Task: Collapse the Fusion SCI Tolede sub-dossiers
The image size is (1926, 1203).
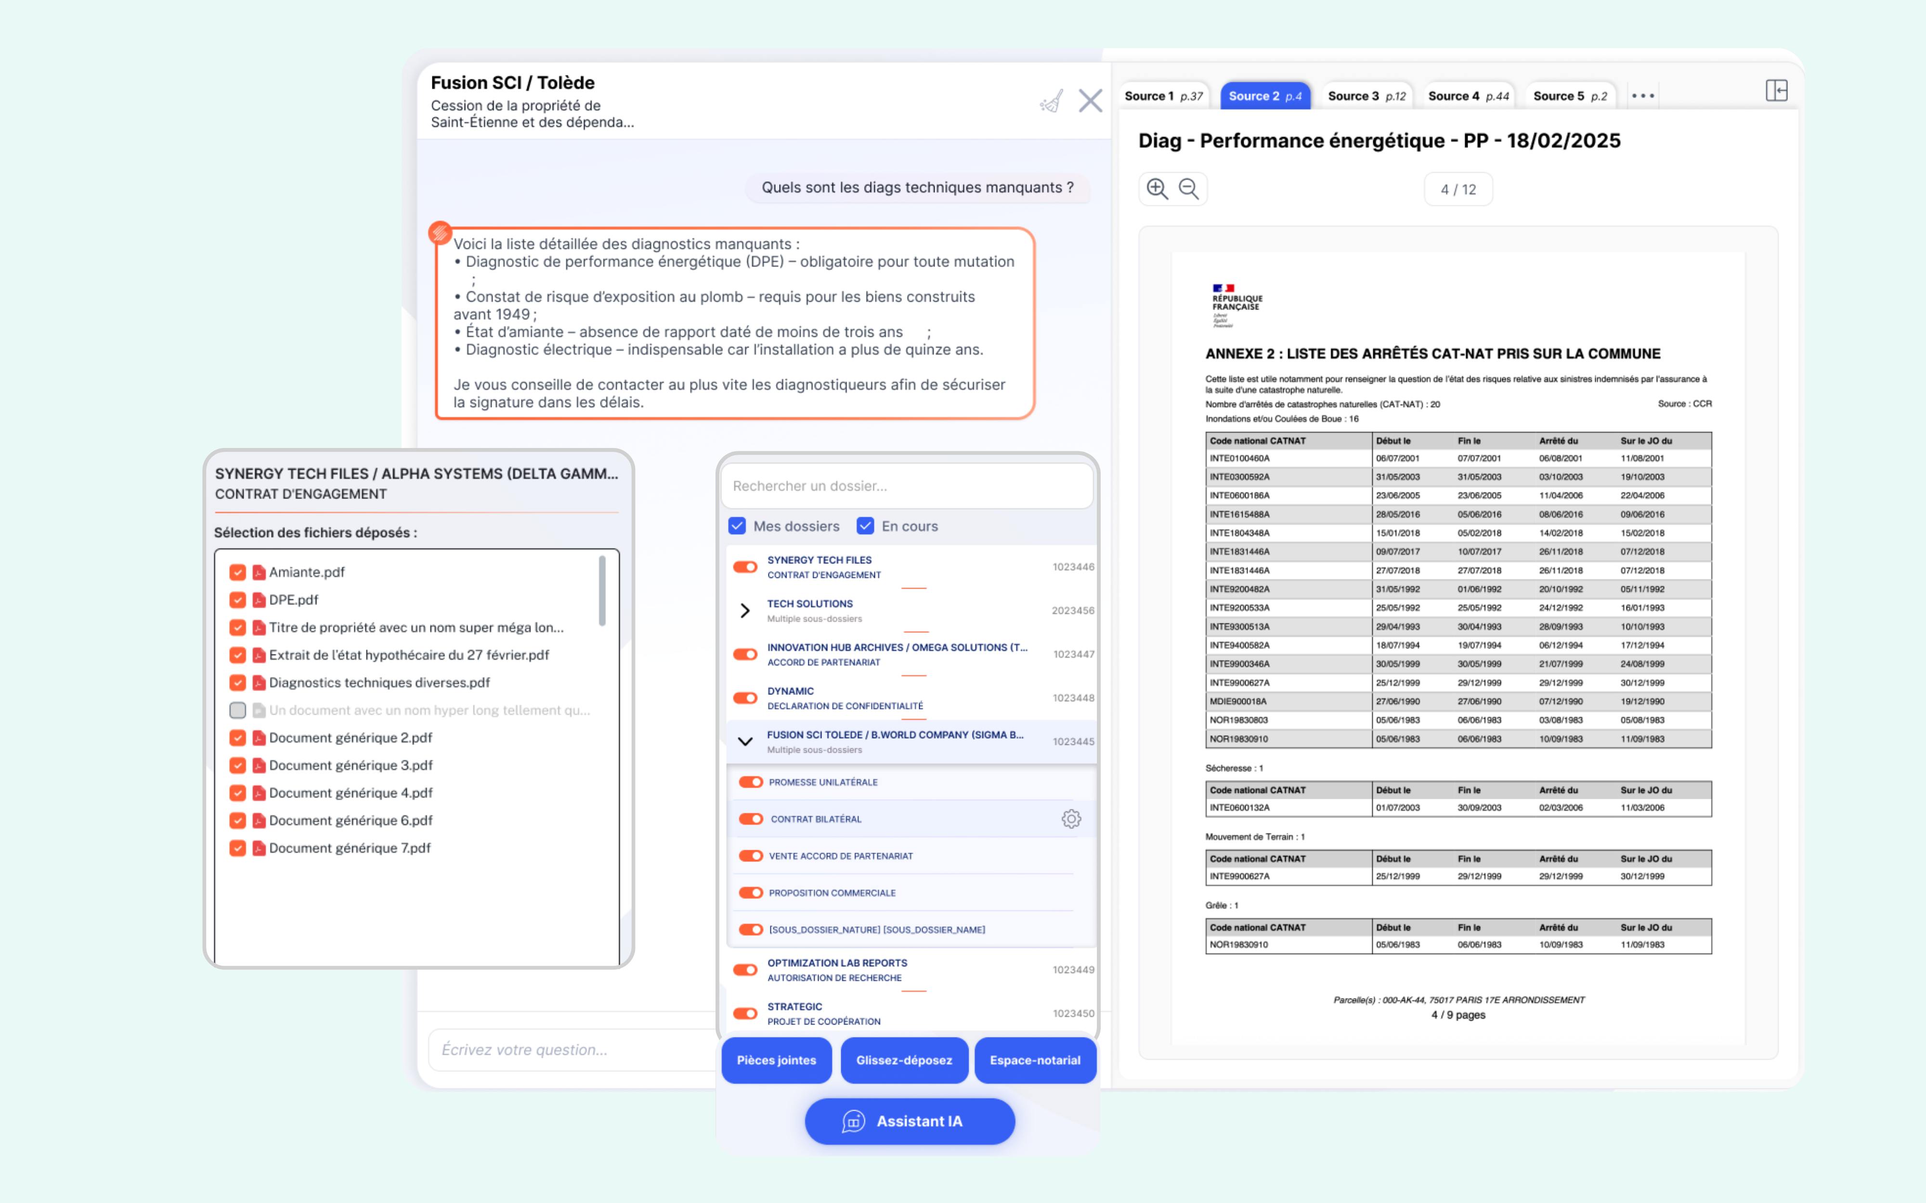Action: [x=745, y=742]
